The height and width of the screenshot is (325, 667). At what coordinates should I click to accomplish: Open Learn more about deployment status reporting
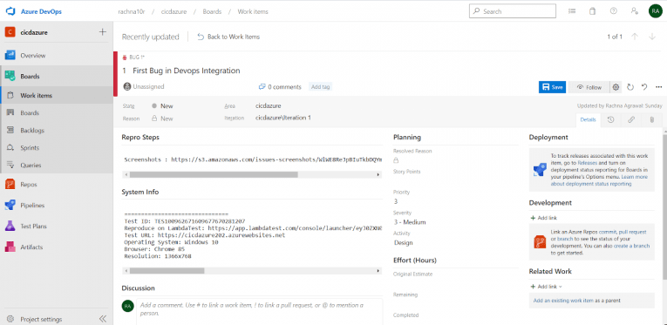[599, 180]
